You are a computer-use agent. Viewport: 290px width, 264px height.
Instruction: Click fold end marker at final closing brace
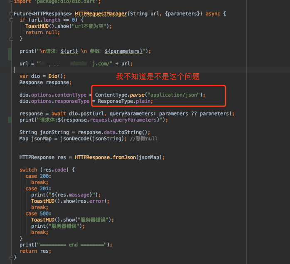tap(11, 257)
